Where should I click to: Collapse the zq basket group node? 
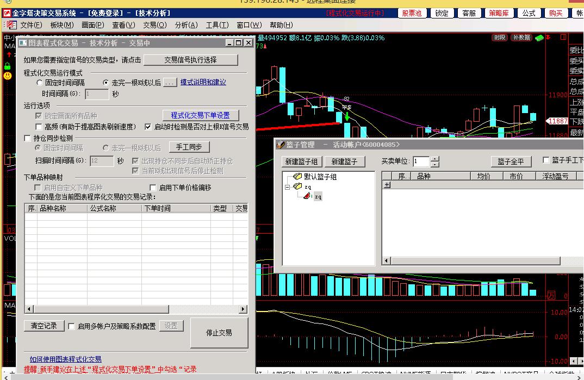287,187
